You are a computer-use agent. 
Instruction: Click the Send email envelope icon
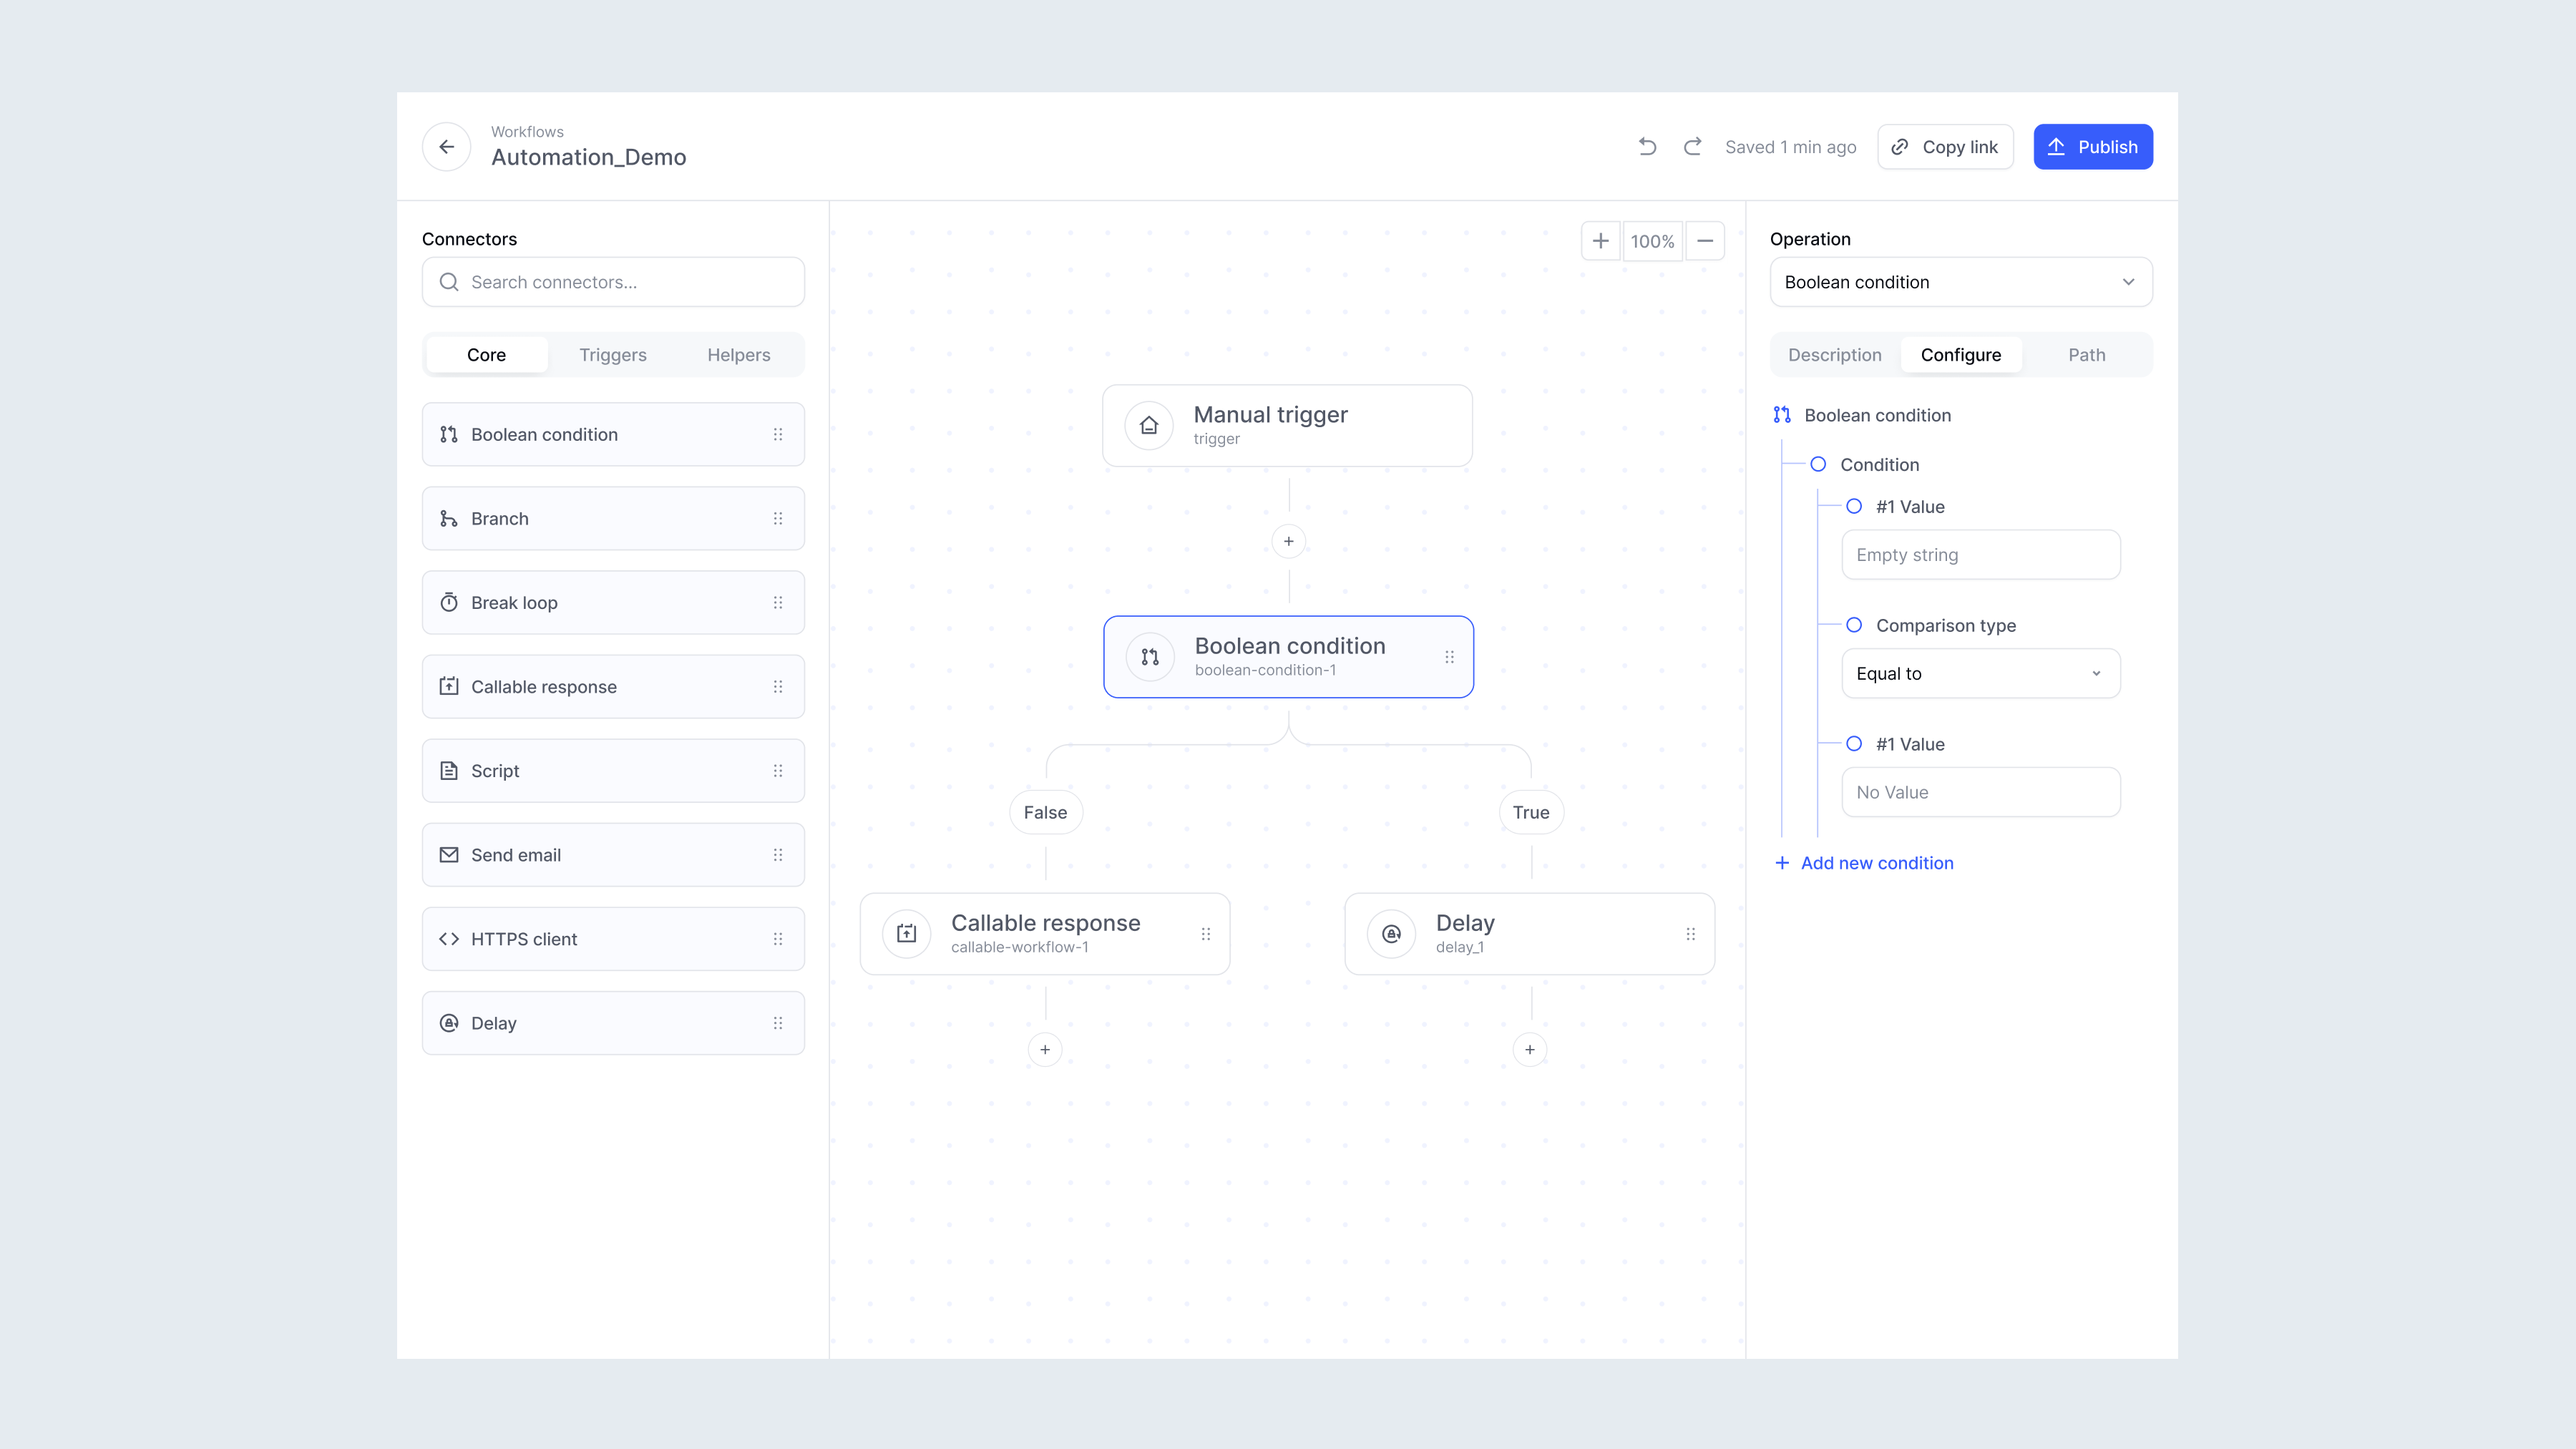449,855
